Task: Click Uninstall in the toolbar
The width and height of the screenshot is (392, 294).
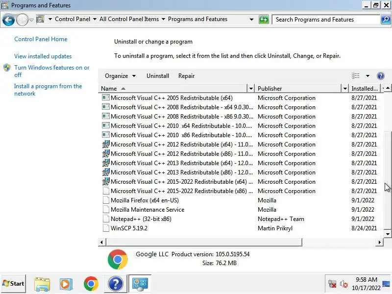Action: (158, 76)
